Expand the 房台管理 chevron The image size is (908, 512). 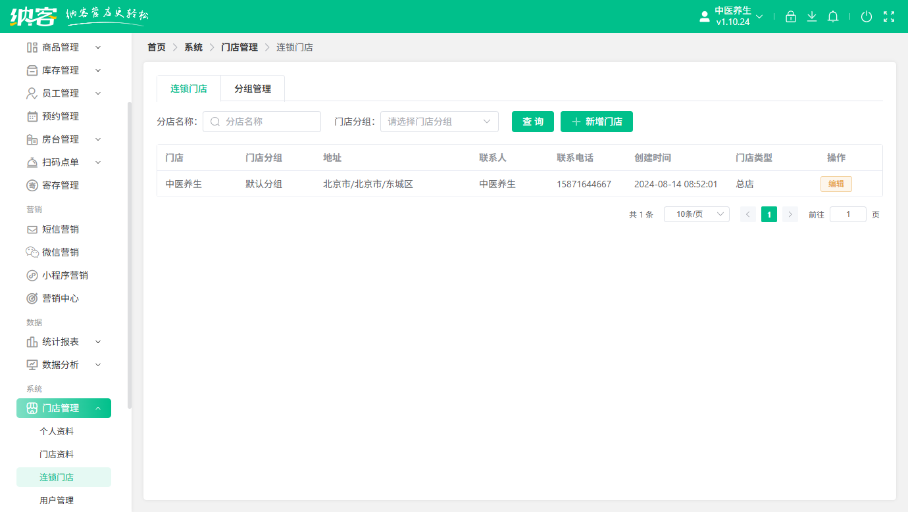tap(98, 139)
